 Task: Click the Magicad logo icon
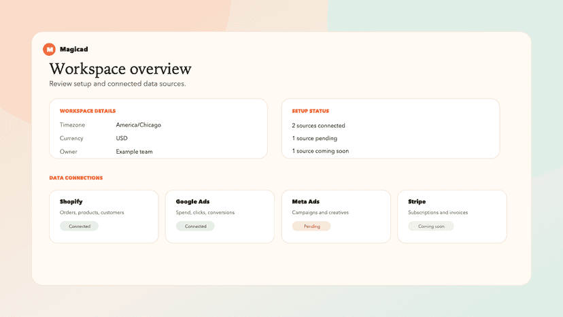49,49
